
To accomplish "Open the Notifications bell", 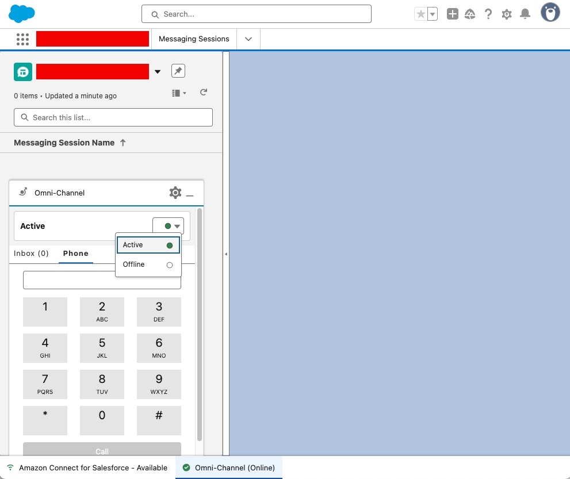I will [x=525, y=14].
